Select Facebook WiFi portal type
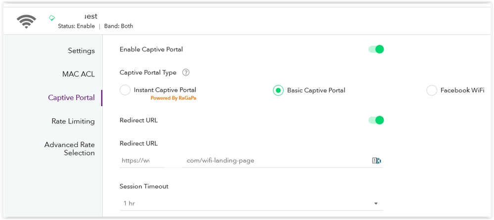 click(x=432, y=90)
